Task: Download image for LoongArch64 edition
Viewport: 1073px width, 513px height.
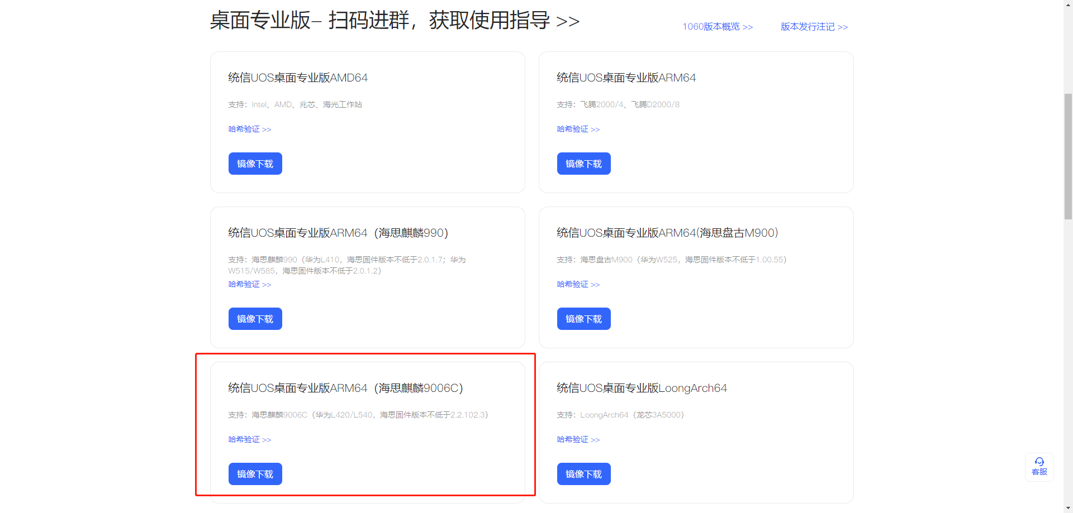Action: 584,474
